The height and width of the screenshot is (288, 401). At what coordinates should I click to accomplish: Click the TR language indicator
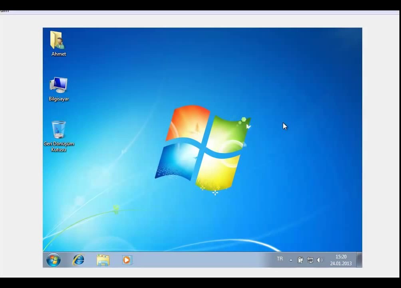(x=280, y=259)
